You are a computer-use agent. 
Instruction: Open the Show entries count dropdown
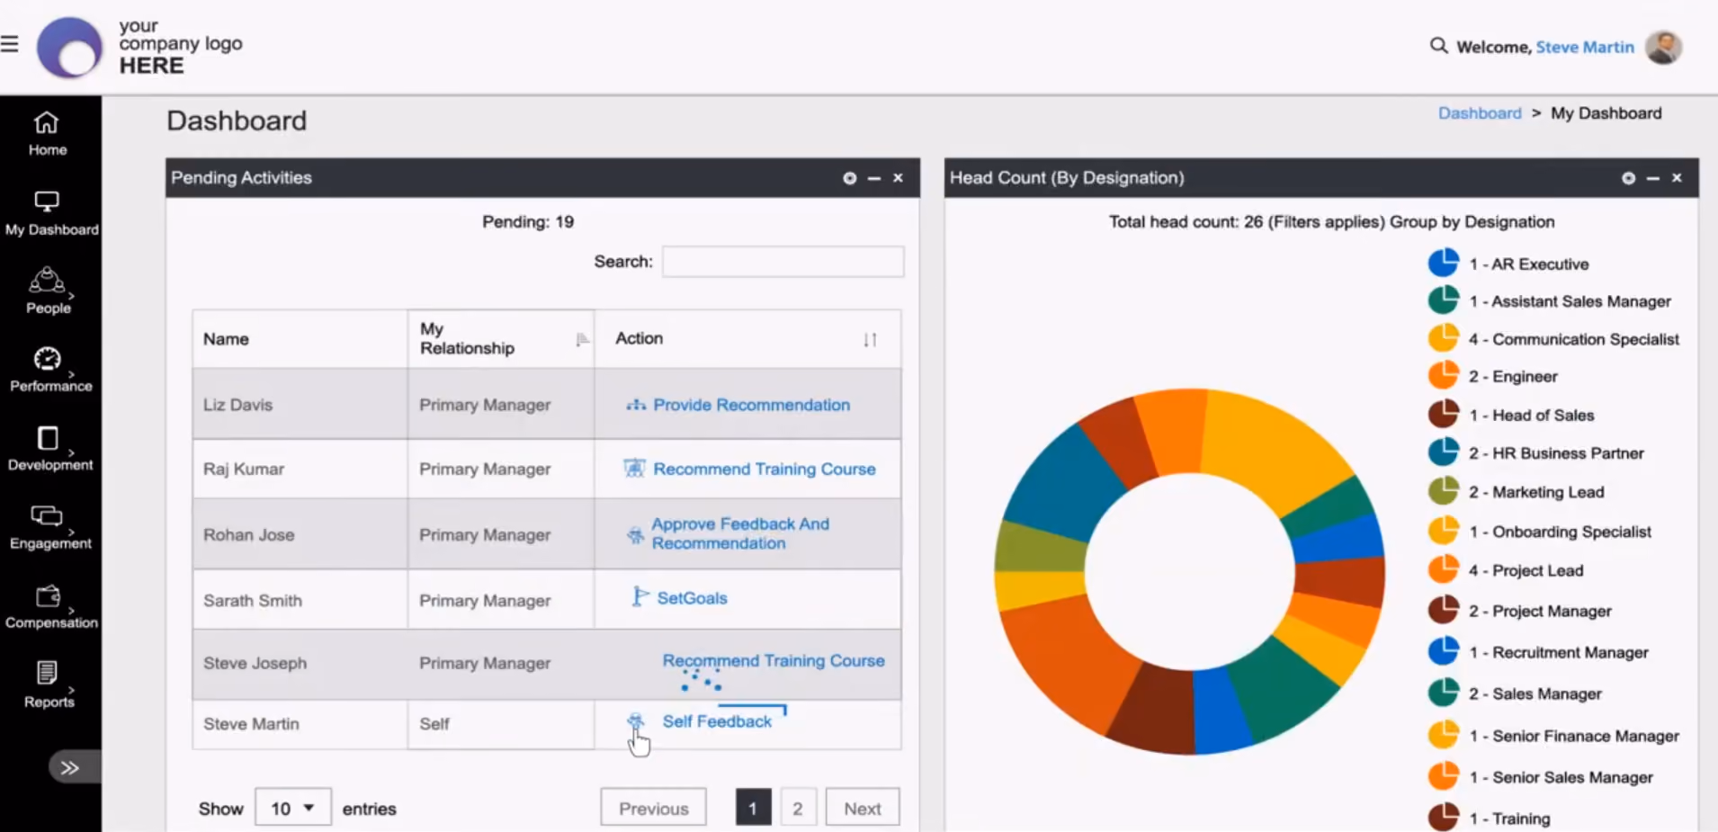point(293,808)
